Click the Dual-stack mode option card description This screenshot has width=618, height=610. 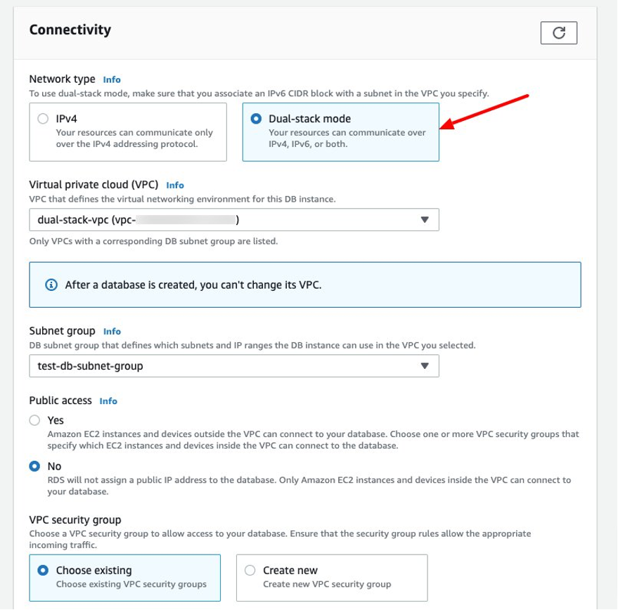pyautogui.click(x=347, y=138)
